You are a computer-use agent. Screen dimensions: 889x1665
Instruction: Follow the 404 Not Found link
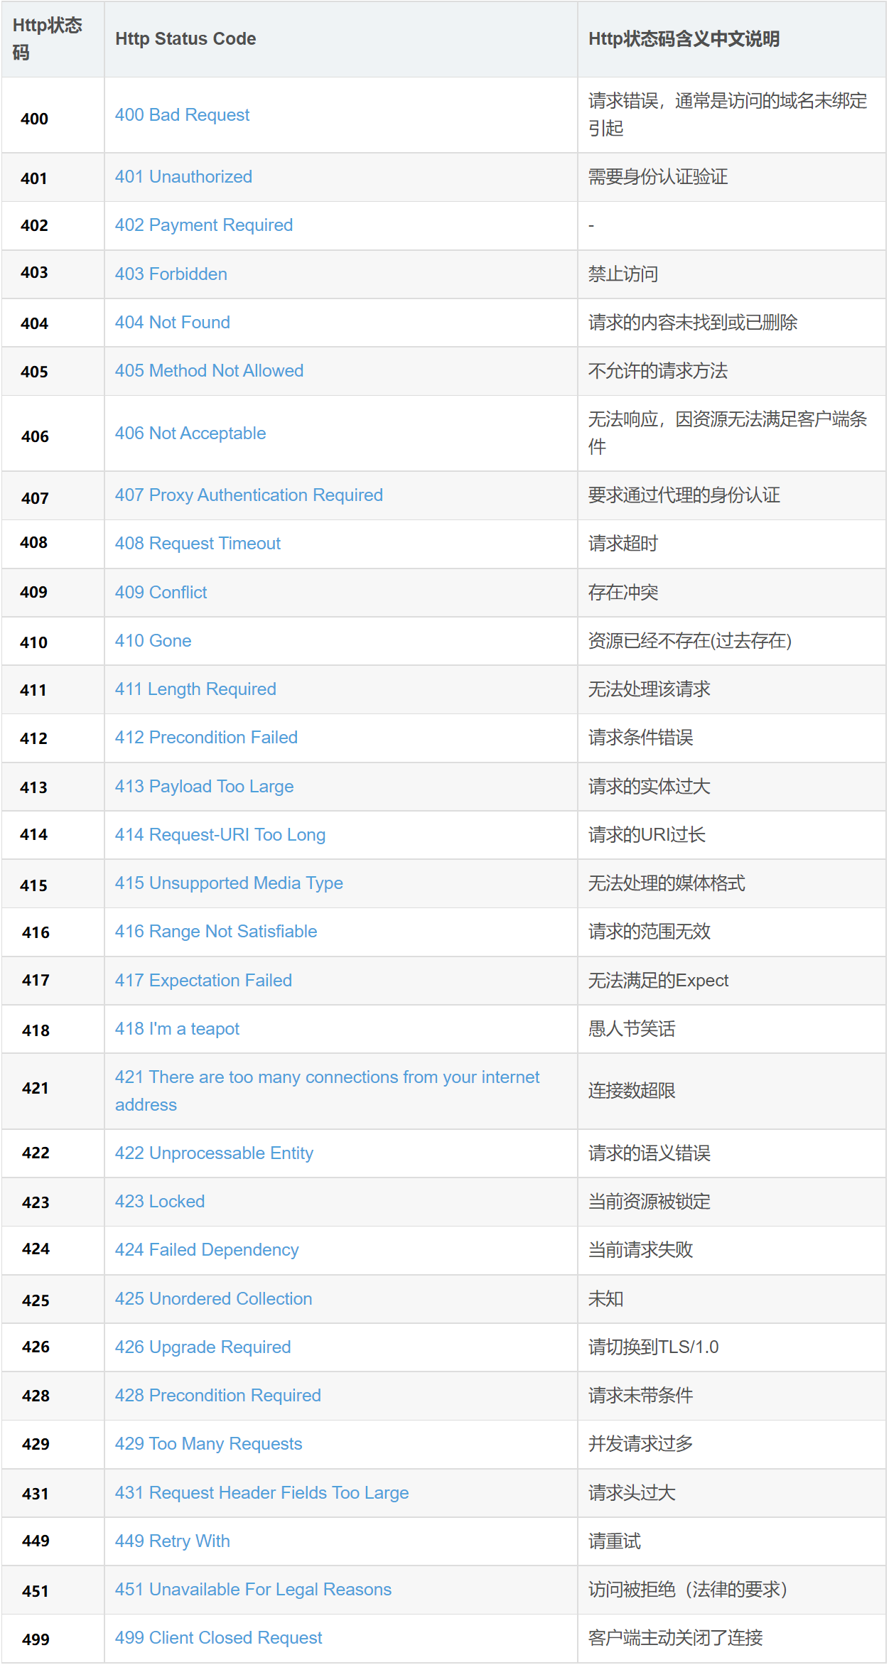(x=172, y=323)
